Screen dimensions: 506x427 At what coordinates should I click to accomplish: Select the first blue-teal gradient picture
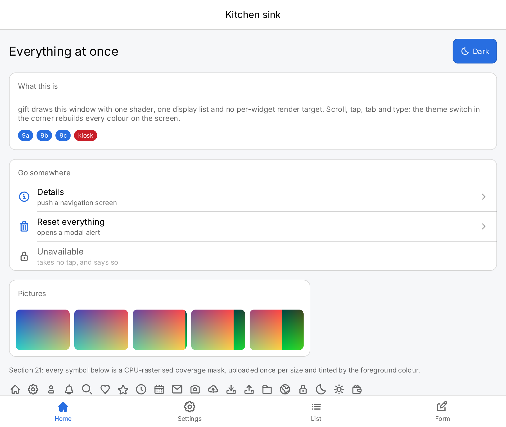point(43,330)
